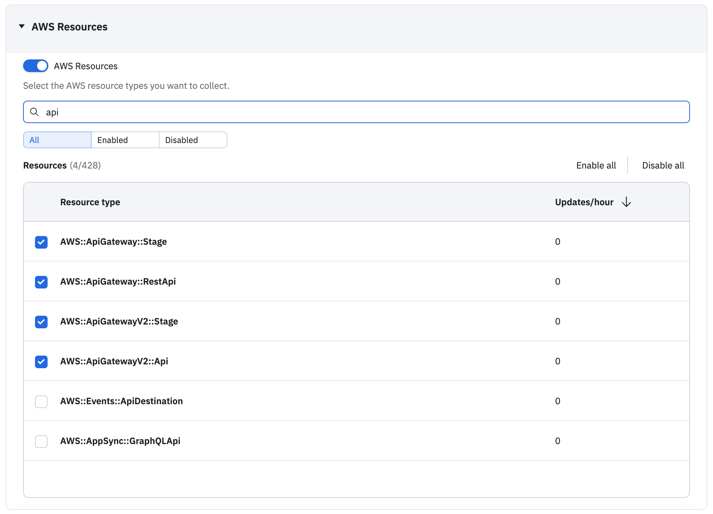Click the Disable all button
The width and height of the screenshot is (713, 514).
pos(663,165)
